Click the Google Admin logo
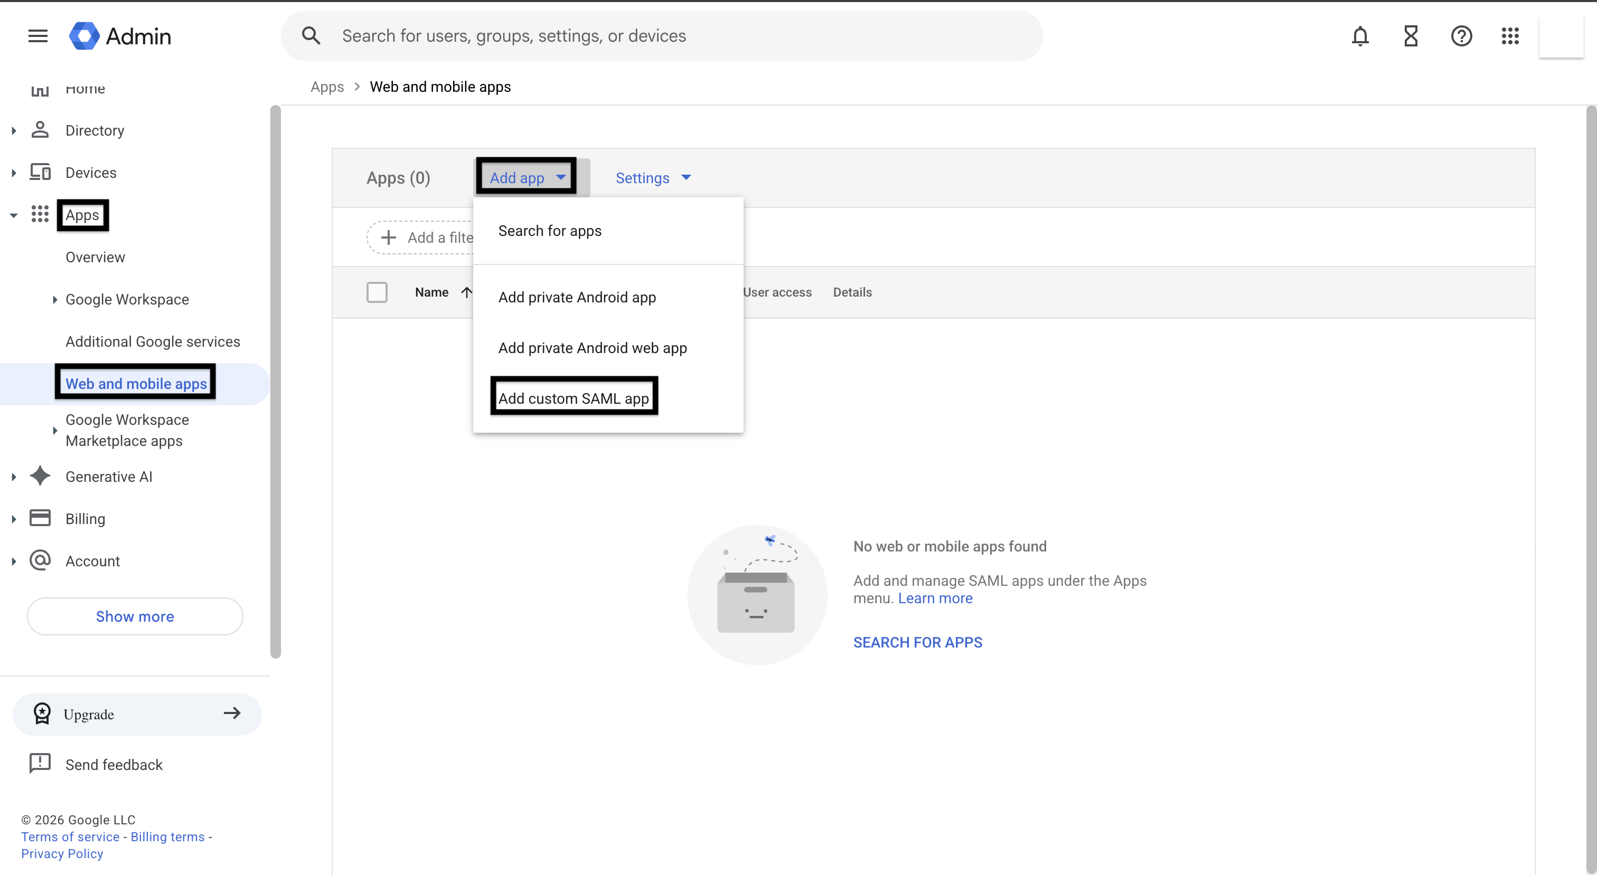1597x875 pixels. [x=120, y=36]
